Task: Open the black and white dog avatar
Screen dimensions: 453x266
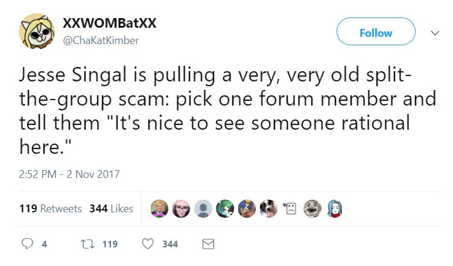Action: pyautogui.click(x=268, y=209)
